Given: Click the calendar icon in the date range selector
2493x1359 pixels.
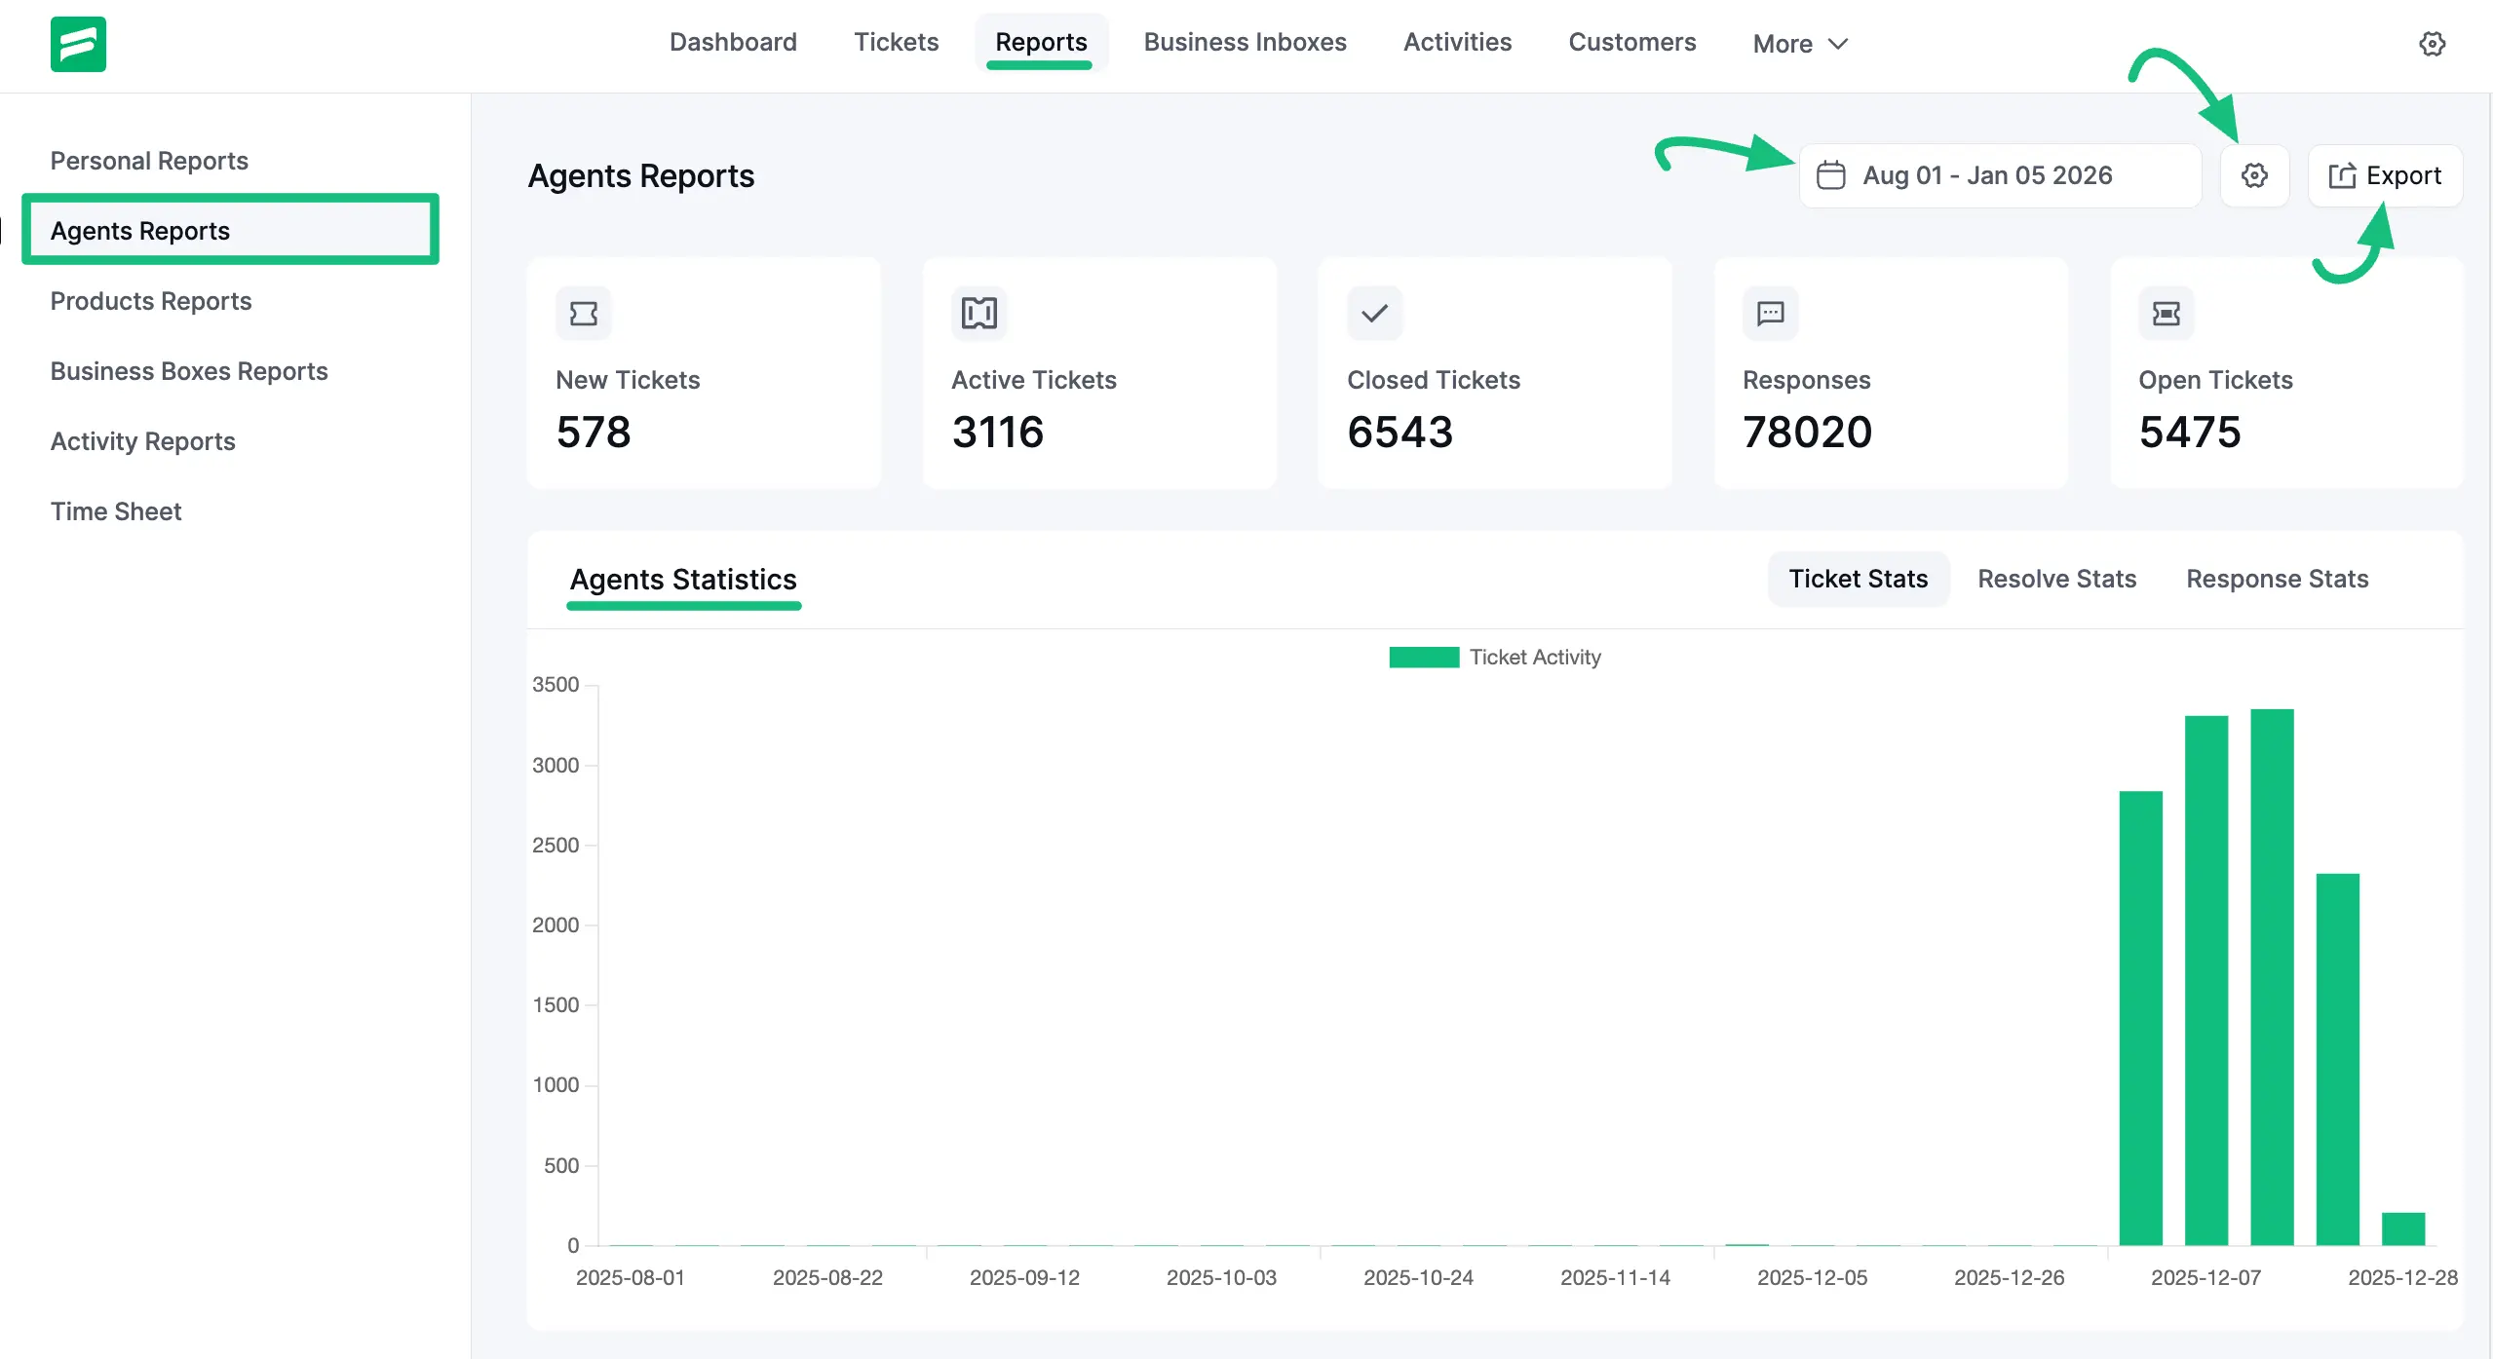Looking at the screenshot, I should click(x=1830, y=175).
